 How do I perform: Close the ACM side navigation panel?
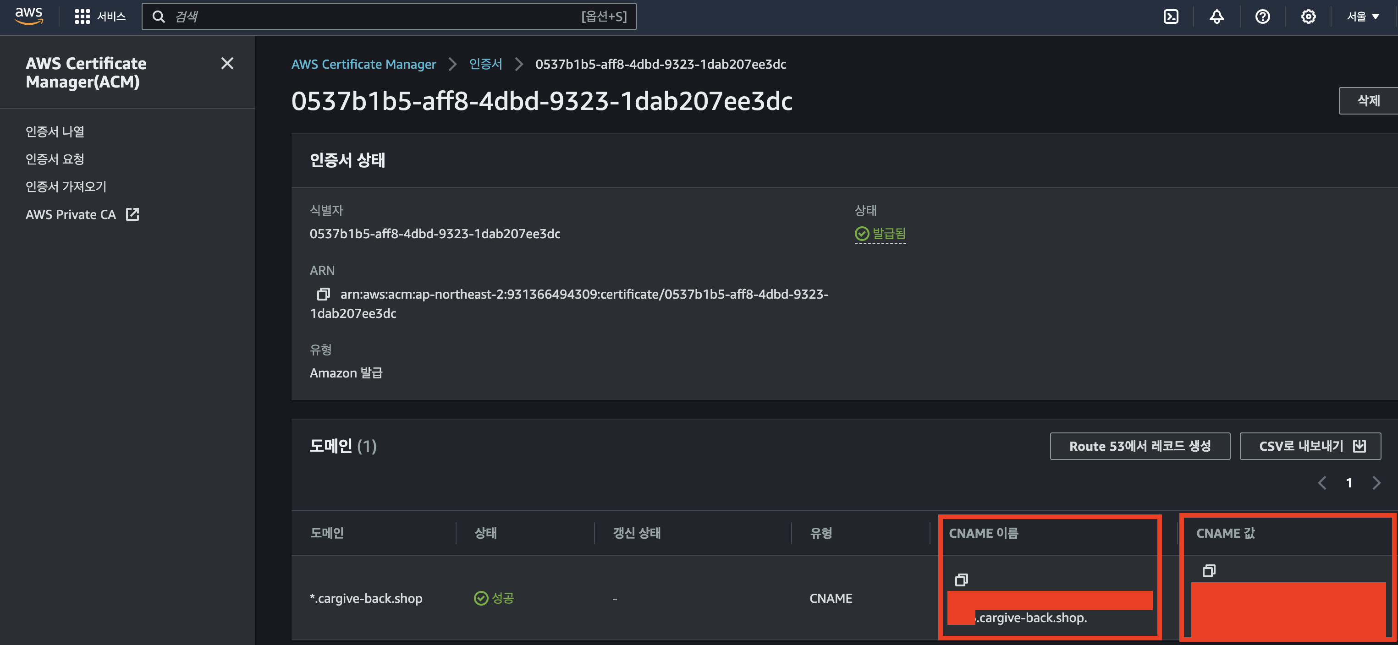pos(227,64)
